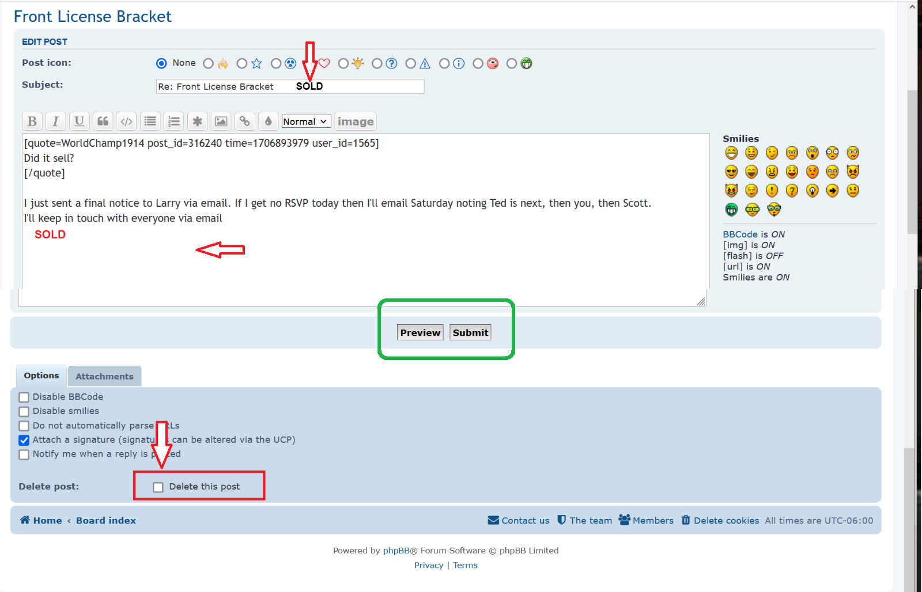
Task: Toggle bold text formatting
Action: coord(32,122)
